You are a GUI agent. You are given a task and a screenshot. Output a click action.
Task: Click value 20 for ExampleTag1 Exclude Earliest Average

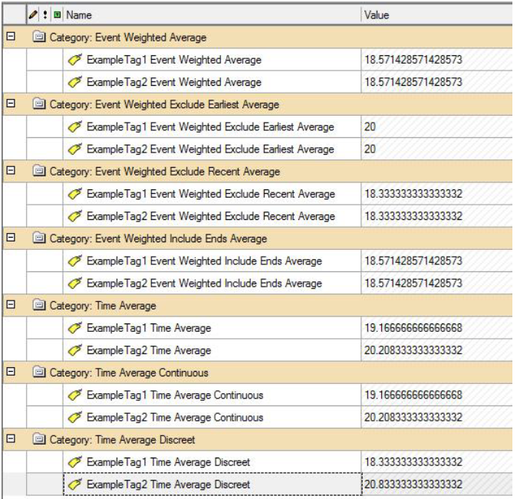tap(370, 126)
